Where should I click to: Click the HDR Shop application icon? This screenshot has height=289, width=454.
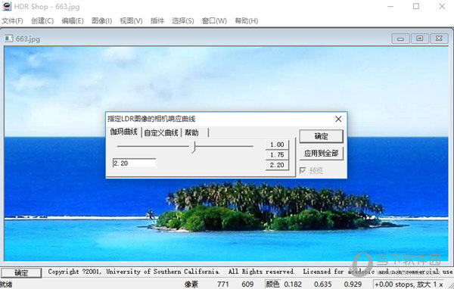coord(6,6)
